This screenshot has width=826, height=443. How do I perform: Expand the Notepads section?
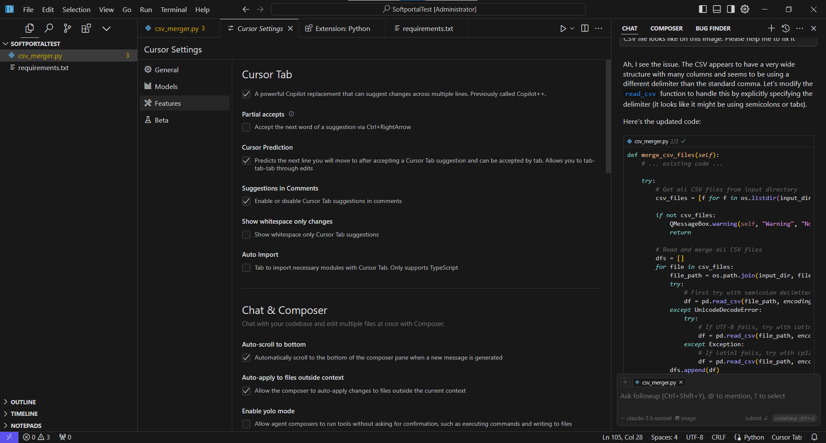pos(26,426)
